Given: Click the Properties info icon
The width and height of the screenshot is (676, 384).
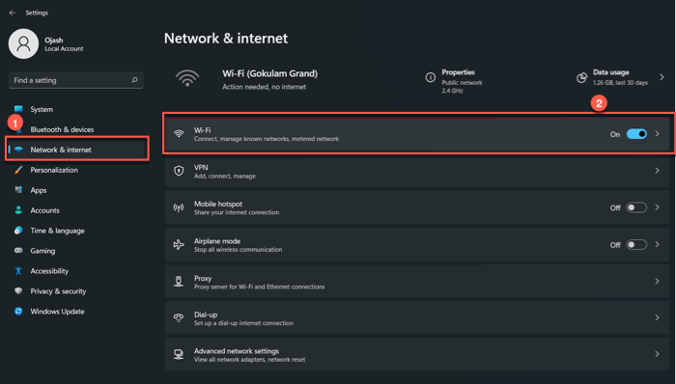Looking at the screenshot, I should click(431, 77).
